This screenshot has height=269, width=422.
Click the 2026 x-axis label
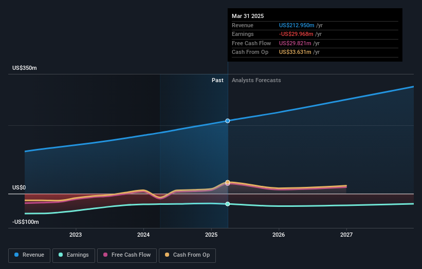click(279, 235)
